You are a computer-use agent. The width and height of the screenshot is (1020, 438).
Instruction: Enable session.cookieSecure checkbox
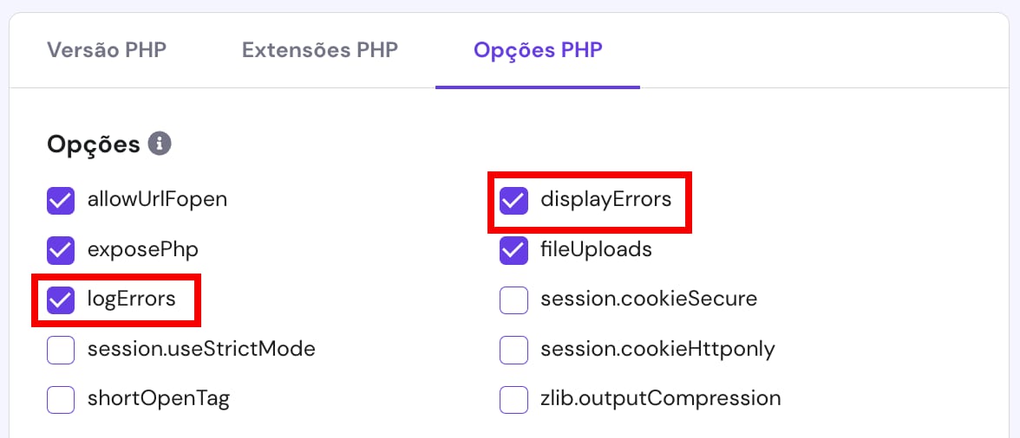[514, 300]
